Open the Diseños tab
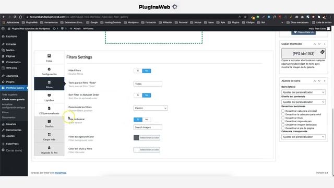Screen dimensions: 334x188 pyautogui.click(x=49, y=123)
